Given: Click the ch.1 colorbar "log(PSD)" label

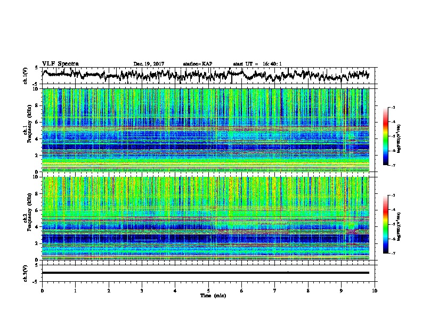Looking at the screenshot, I should pos(399,138).
